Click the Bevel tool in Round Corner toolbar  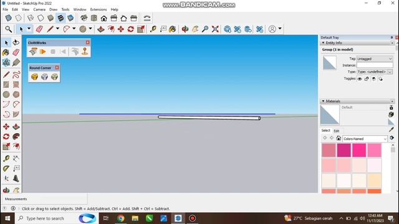(54, 77)
